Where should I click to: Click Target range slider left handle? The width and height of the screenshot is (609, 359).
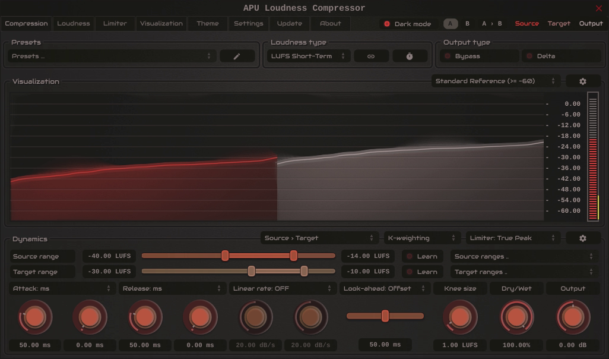click(251, 271)
